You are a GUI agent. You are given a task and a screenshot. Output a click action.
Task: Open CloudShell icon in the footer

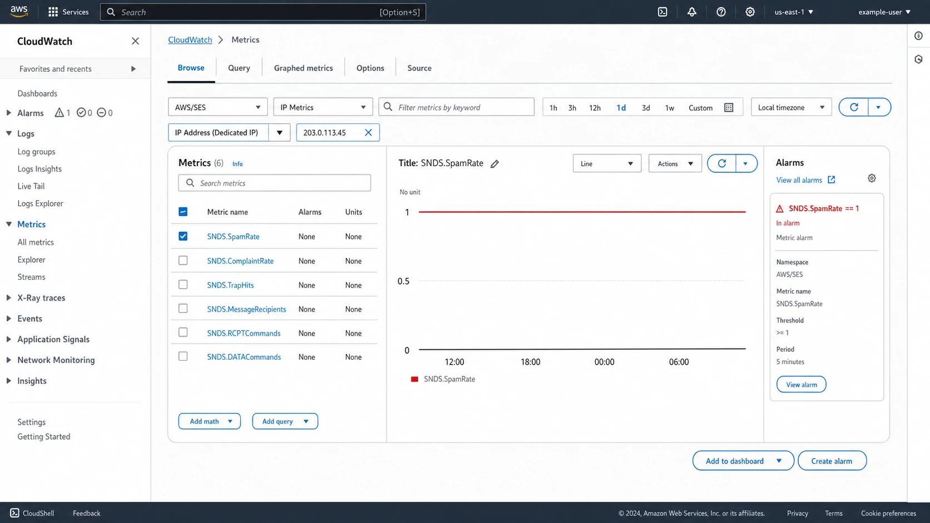tap(14, 513)
